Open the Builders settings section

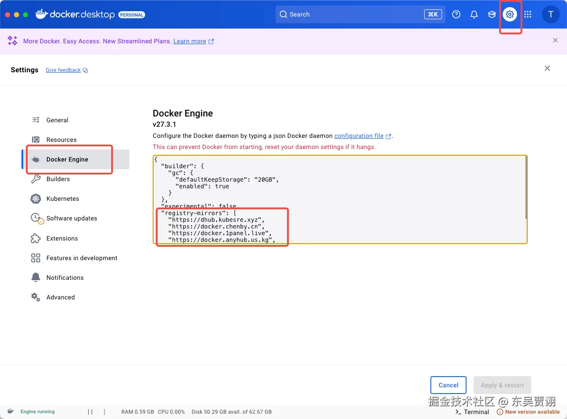pyautogui.click(x=58, y=179)
